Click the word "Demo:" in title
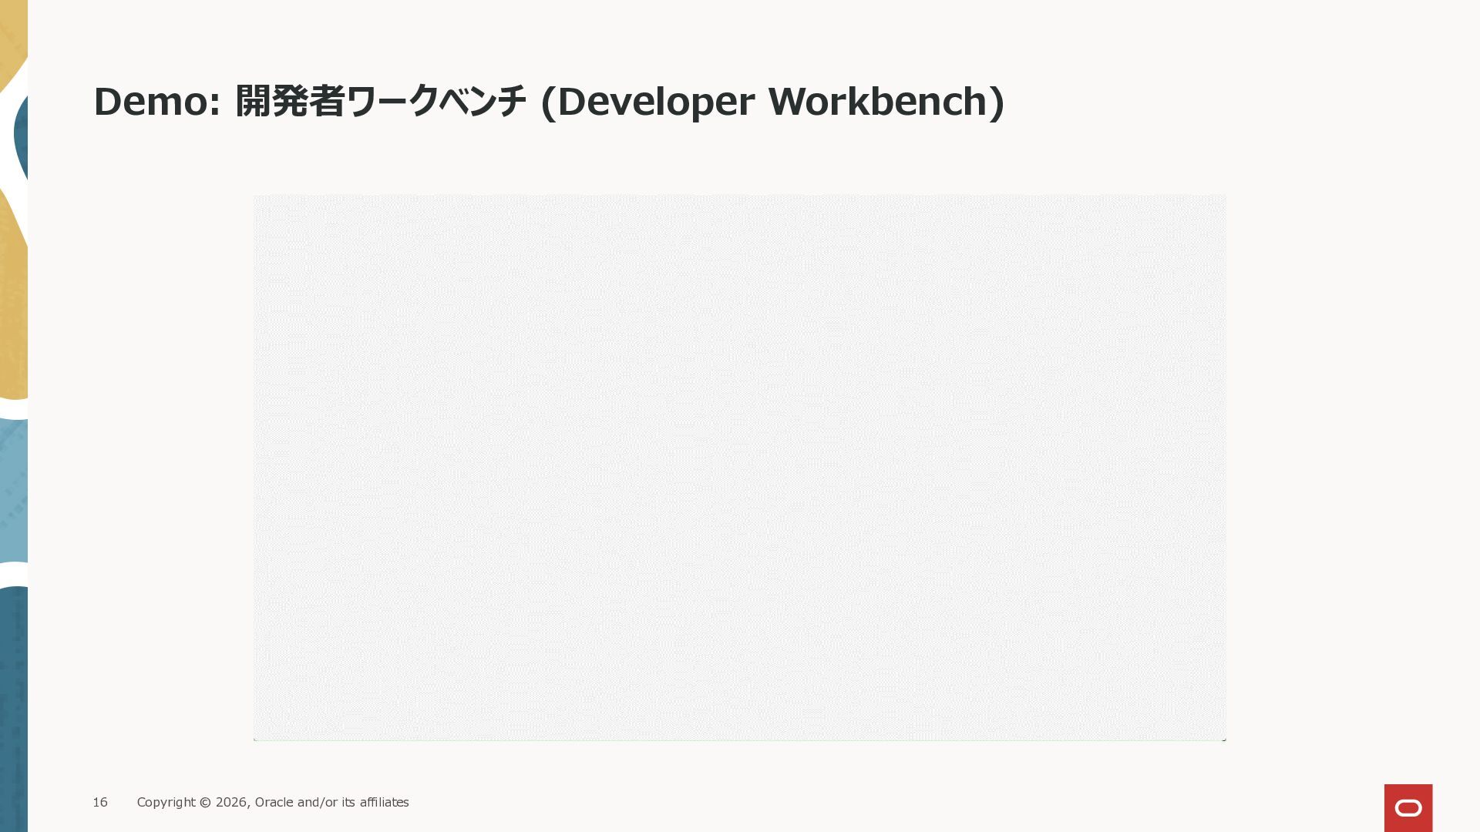 [157, 102]
